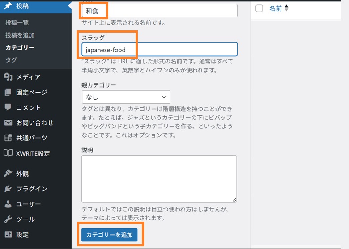Select 投稿を追加 in the sidebar
349x249 pixels.
pyautogui.click(x=20, y=35)
